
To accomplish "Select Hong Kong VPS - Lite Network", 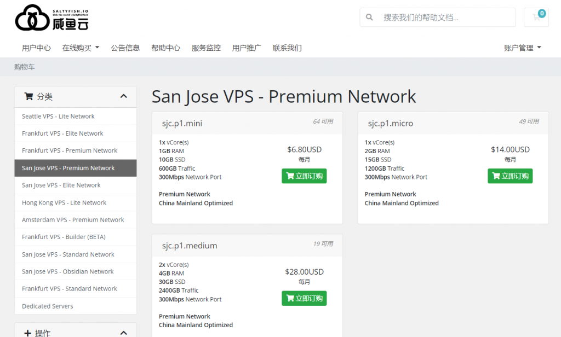I will (x=64, y=202).
